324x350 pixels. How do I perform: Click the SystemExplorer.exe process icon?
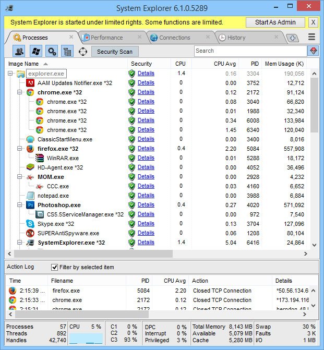click(30, 243)
